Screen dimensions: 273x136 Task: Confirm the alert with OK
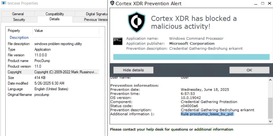249,70
